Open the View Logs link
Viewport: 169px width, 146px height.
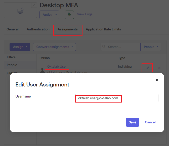[85, 14]
